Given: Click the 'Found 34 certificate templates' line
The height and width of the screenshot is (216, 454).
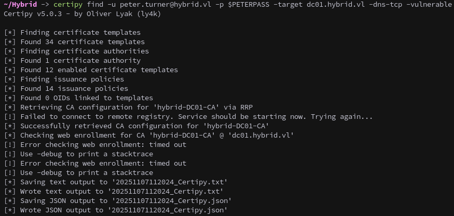Looking at the screenshot, I should click(82, 42).
